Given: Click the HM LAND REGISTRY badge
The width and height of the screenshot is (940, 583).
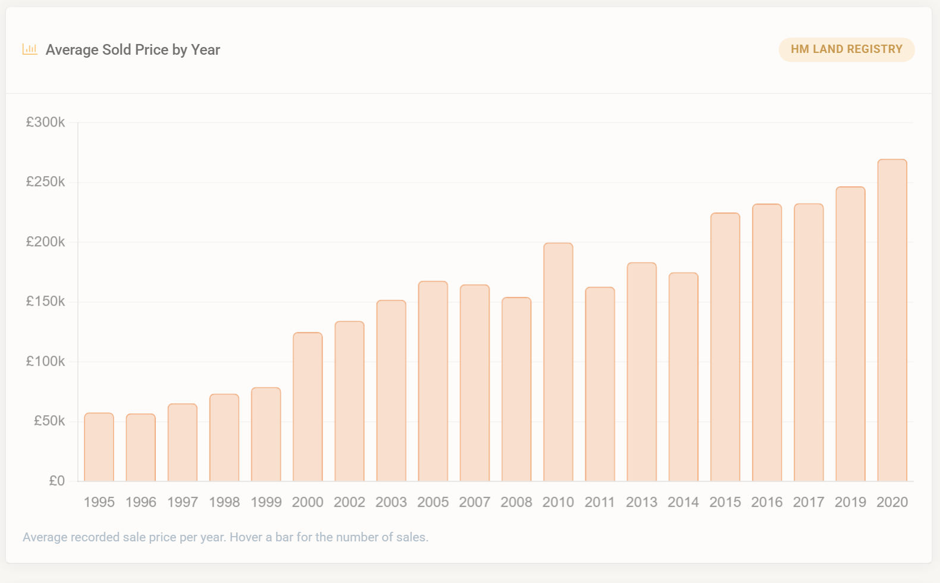Looking at the screenshot, I should [847, 49].
